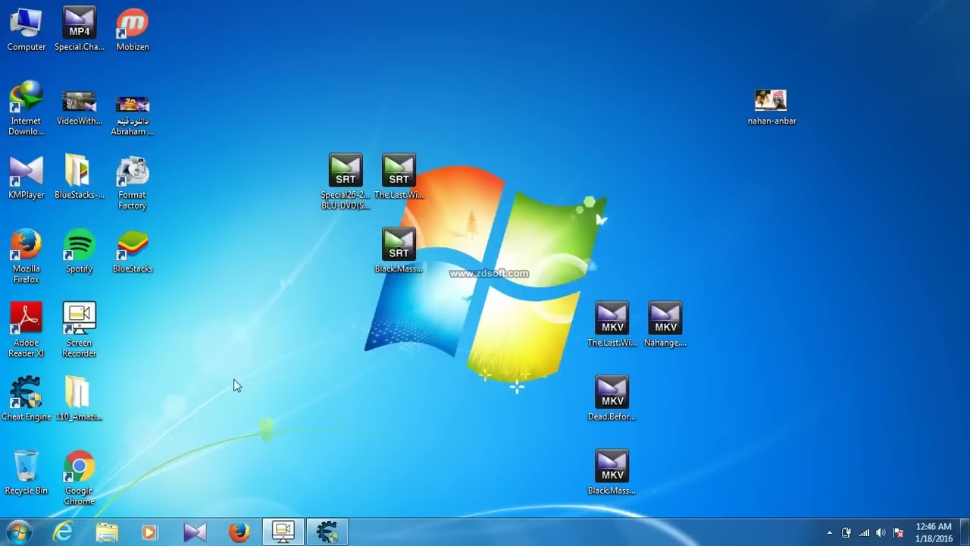Viewport: 970px width, 546px height.
Task: Select the Spotify shortcut
Action: pyautogui.click(x=80, y=252)
